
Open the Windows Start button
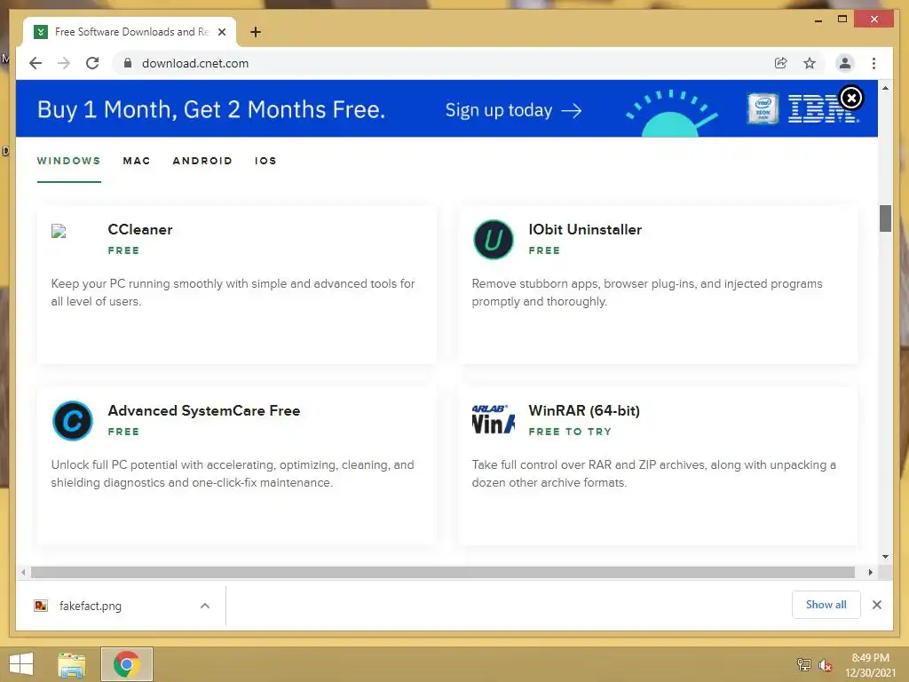pos(21,664)
